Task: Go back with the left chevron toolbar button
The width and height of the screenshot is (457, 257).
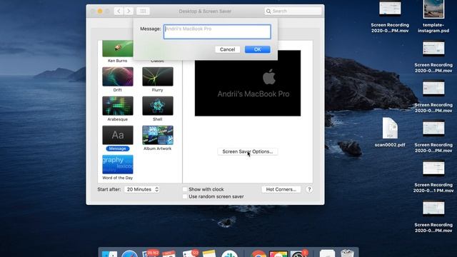Action: point(119,11)
